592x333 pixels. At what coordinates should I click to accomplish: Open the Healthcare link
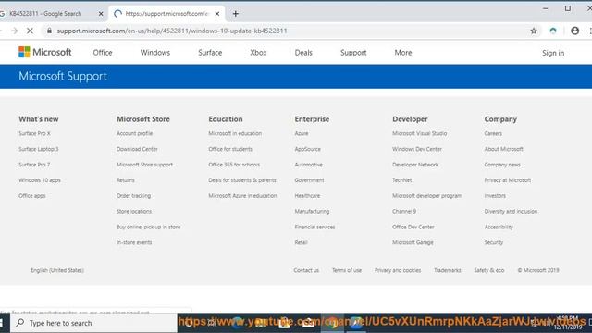(307, 195)
